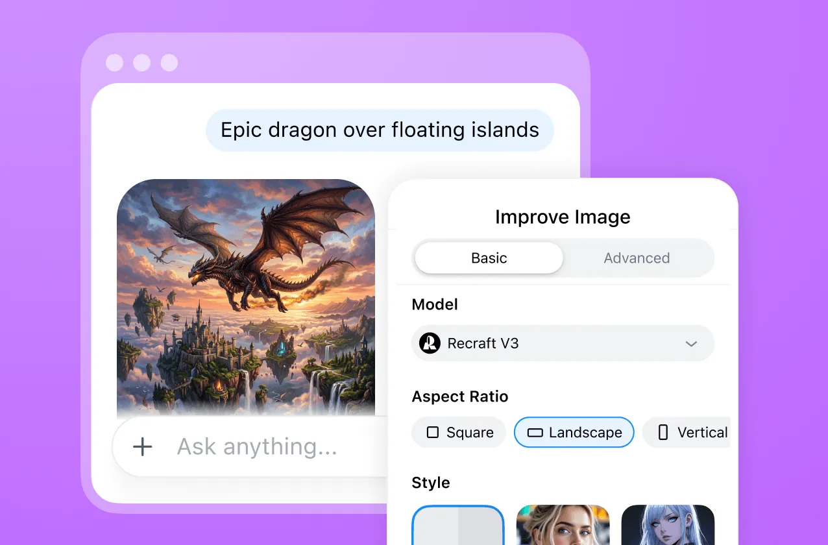
Task: Choose the blue-haired anime style thumbnail
Action: pos(668,525)
